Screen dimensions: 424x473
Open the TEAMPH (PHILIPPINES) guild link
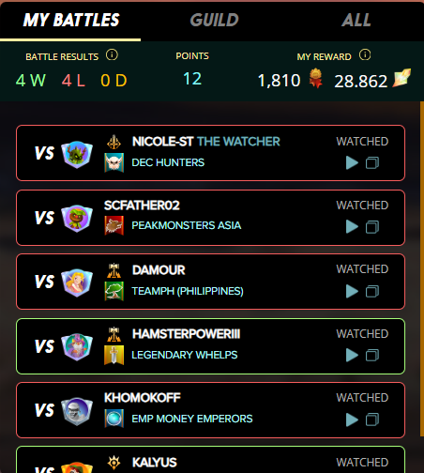(x=188, y=291)
